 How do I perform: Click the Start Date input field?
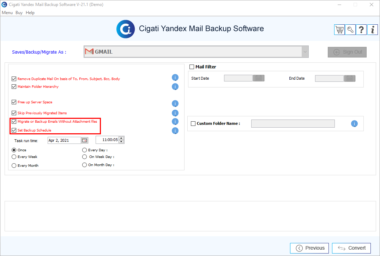pyautogui.click(x=238, y=78)
